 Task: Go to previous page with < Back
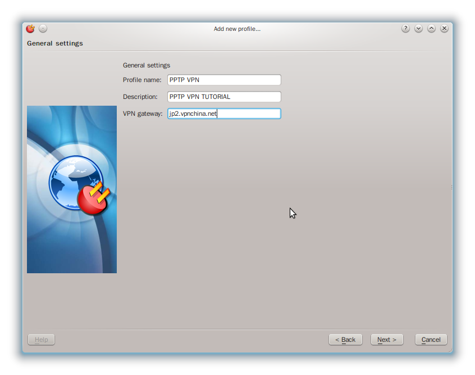pos(345,340)
